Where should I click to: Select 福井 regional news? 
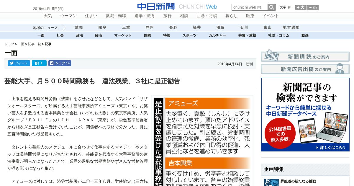click(197, 27)
